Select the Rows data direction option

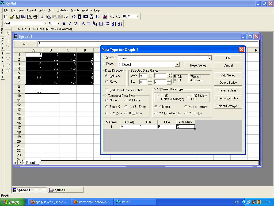coord(107,82)
